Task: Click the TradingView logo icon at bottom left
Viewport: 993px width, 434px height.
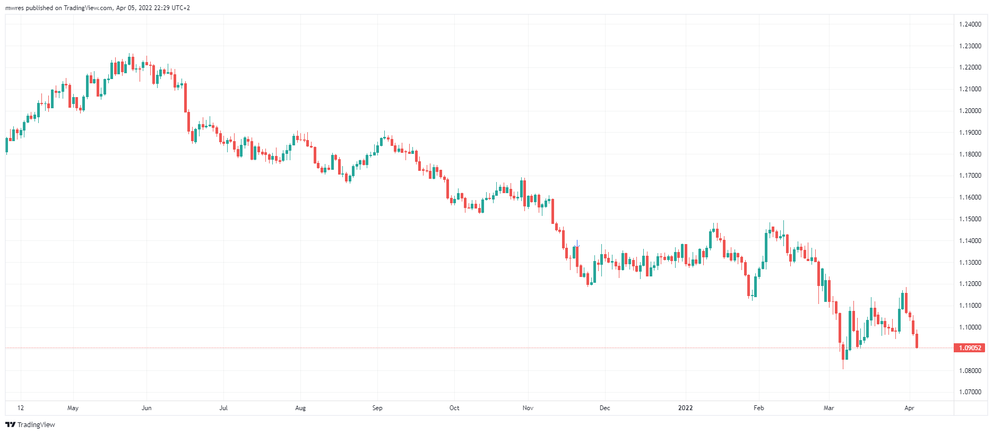Action: pyautogui.click(x=10, y=424)
